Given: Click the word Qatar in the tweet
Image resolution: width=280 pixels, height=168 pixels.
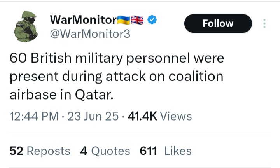Looking at the screenshot, I should pyautogui.click(x=94, y=94).
